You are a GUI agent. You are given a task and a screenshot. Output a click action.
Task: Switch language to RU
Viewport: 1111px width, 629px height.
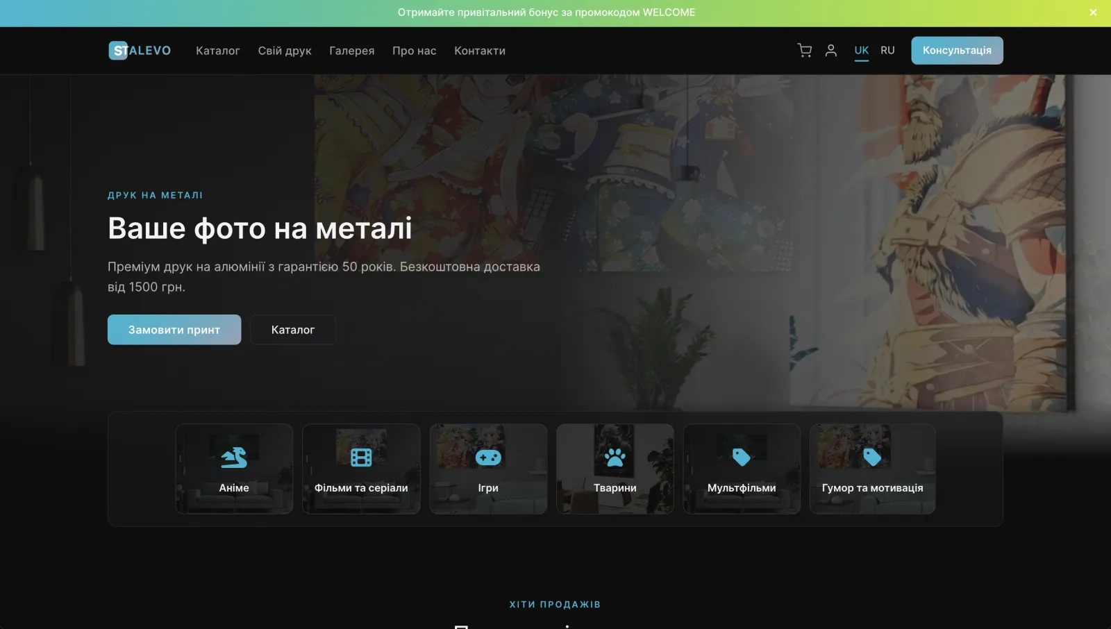(x=887, y=50)
